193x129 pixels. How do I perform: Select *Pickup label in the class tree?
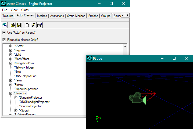pos(19,85)
